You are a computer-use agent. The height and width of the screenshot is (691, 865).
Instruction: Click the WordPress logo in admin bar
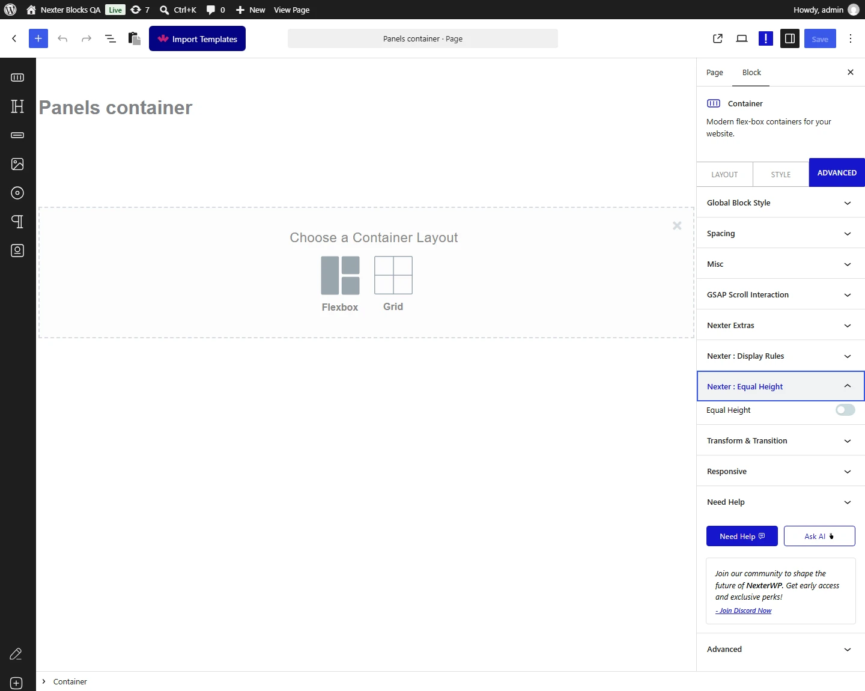10,10
